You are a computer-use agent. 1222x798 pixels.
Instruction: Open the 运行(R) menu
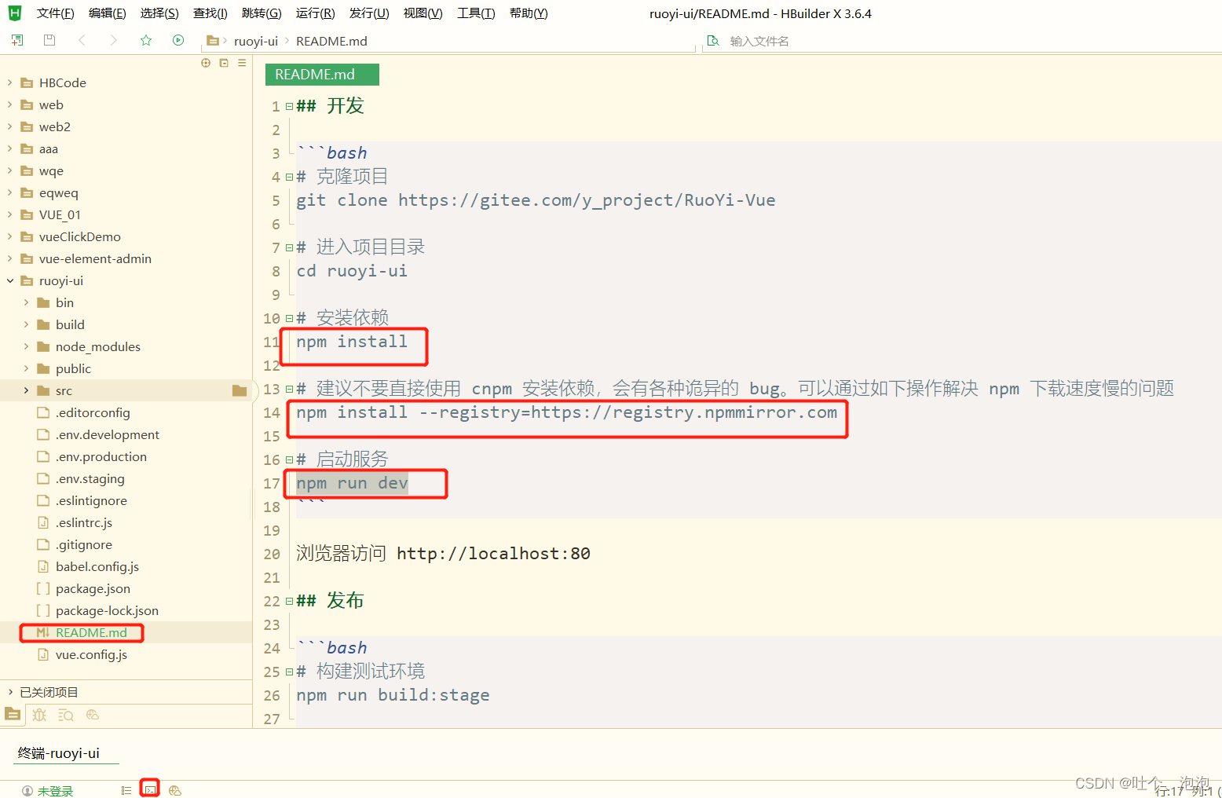click(x=315, y=13)
